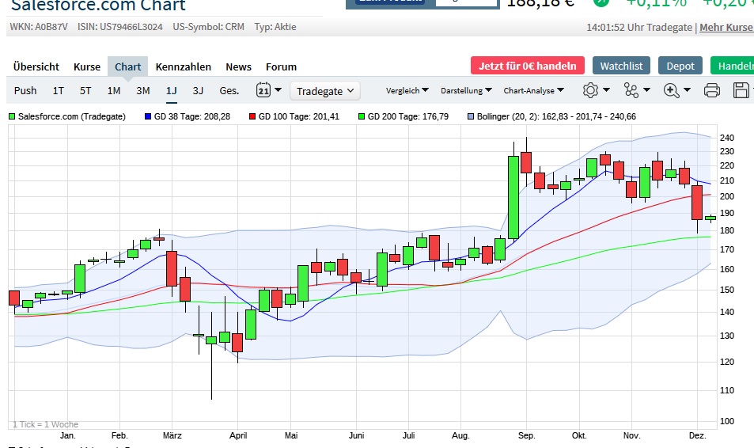Click the 'März' x-axis label

[x=172, y=435]
